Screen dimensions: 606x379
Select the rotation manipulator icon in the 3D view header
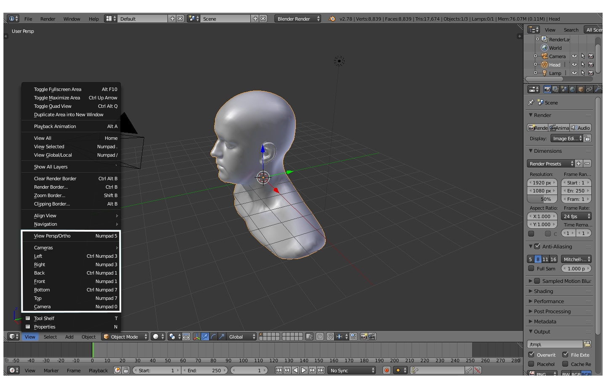coord(214,336)
